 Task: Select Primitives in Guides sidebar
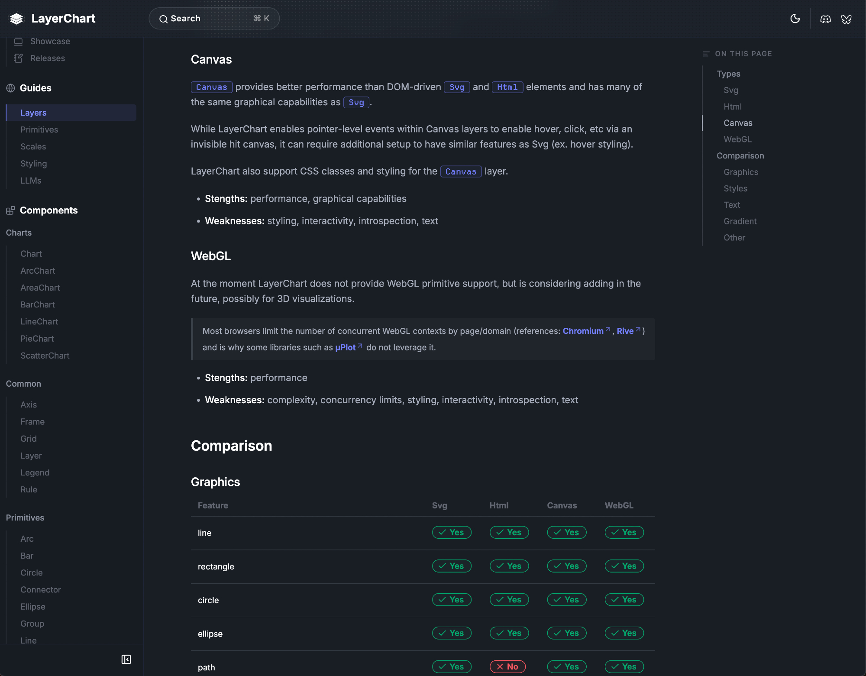coord(39,129)
